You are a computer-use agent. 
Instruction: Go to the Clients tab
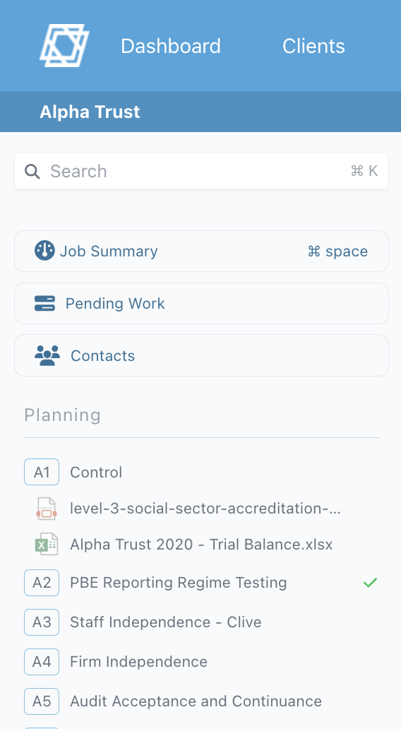pyautogui.click(x=313, y=45)
